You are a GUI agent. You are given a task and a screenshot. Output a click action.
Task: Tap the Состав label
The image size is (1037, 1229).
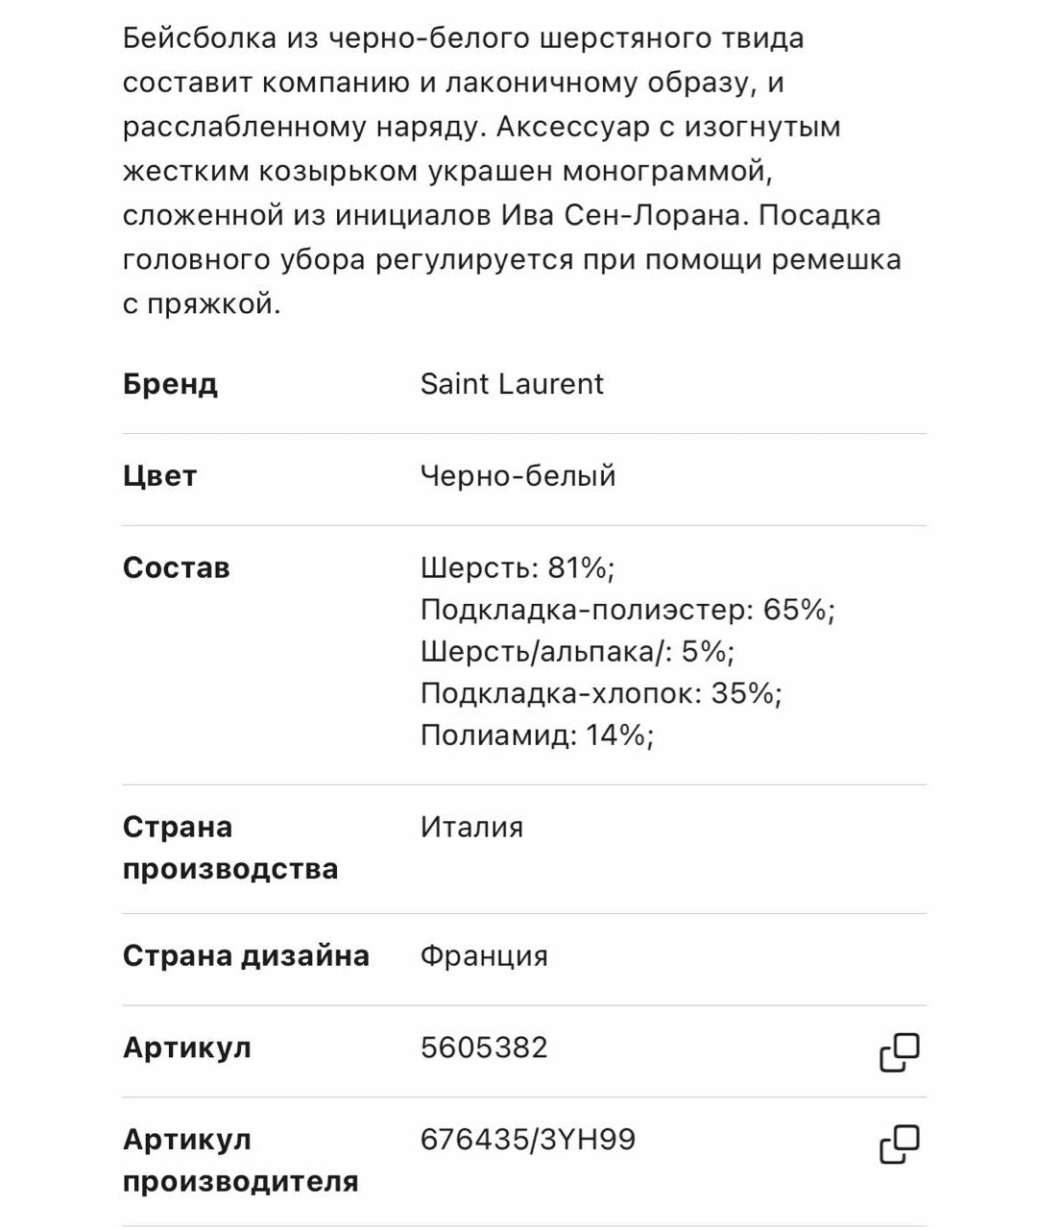tap(176, 567)
